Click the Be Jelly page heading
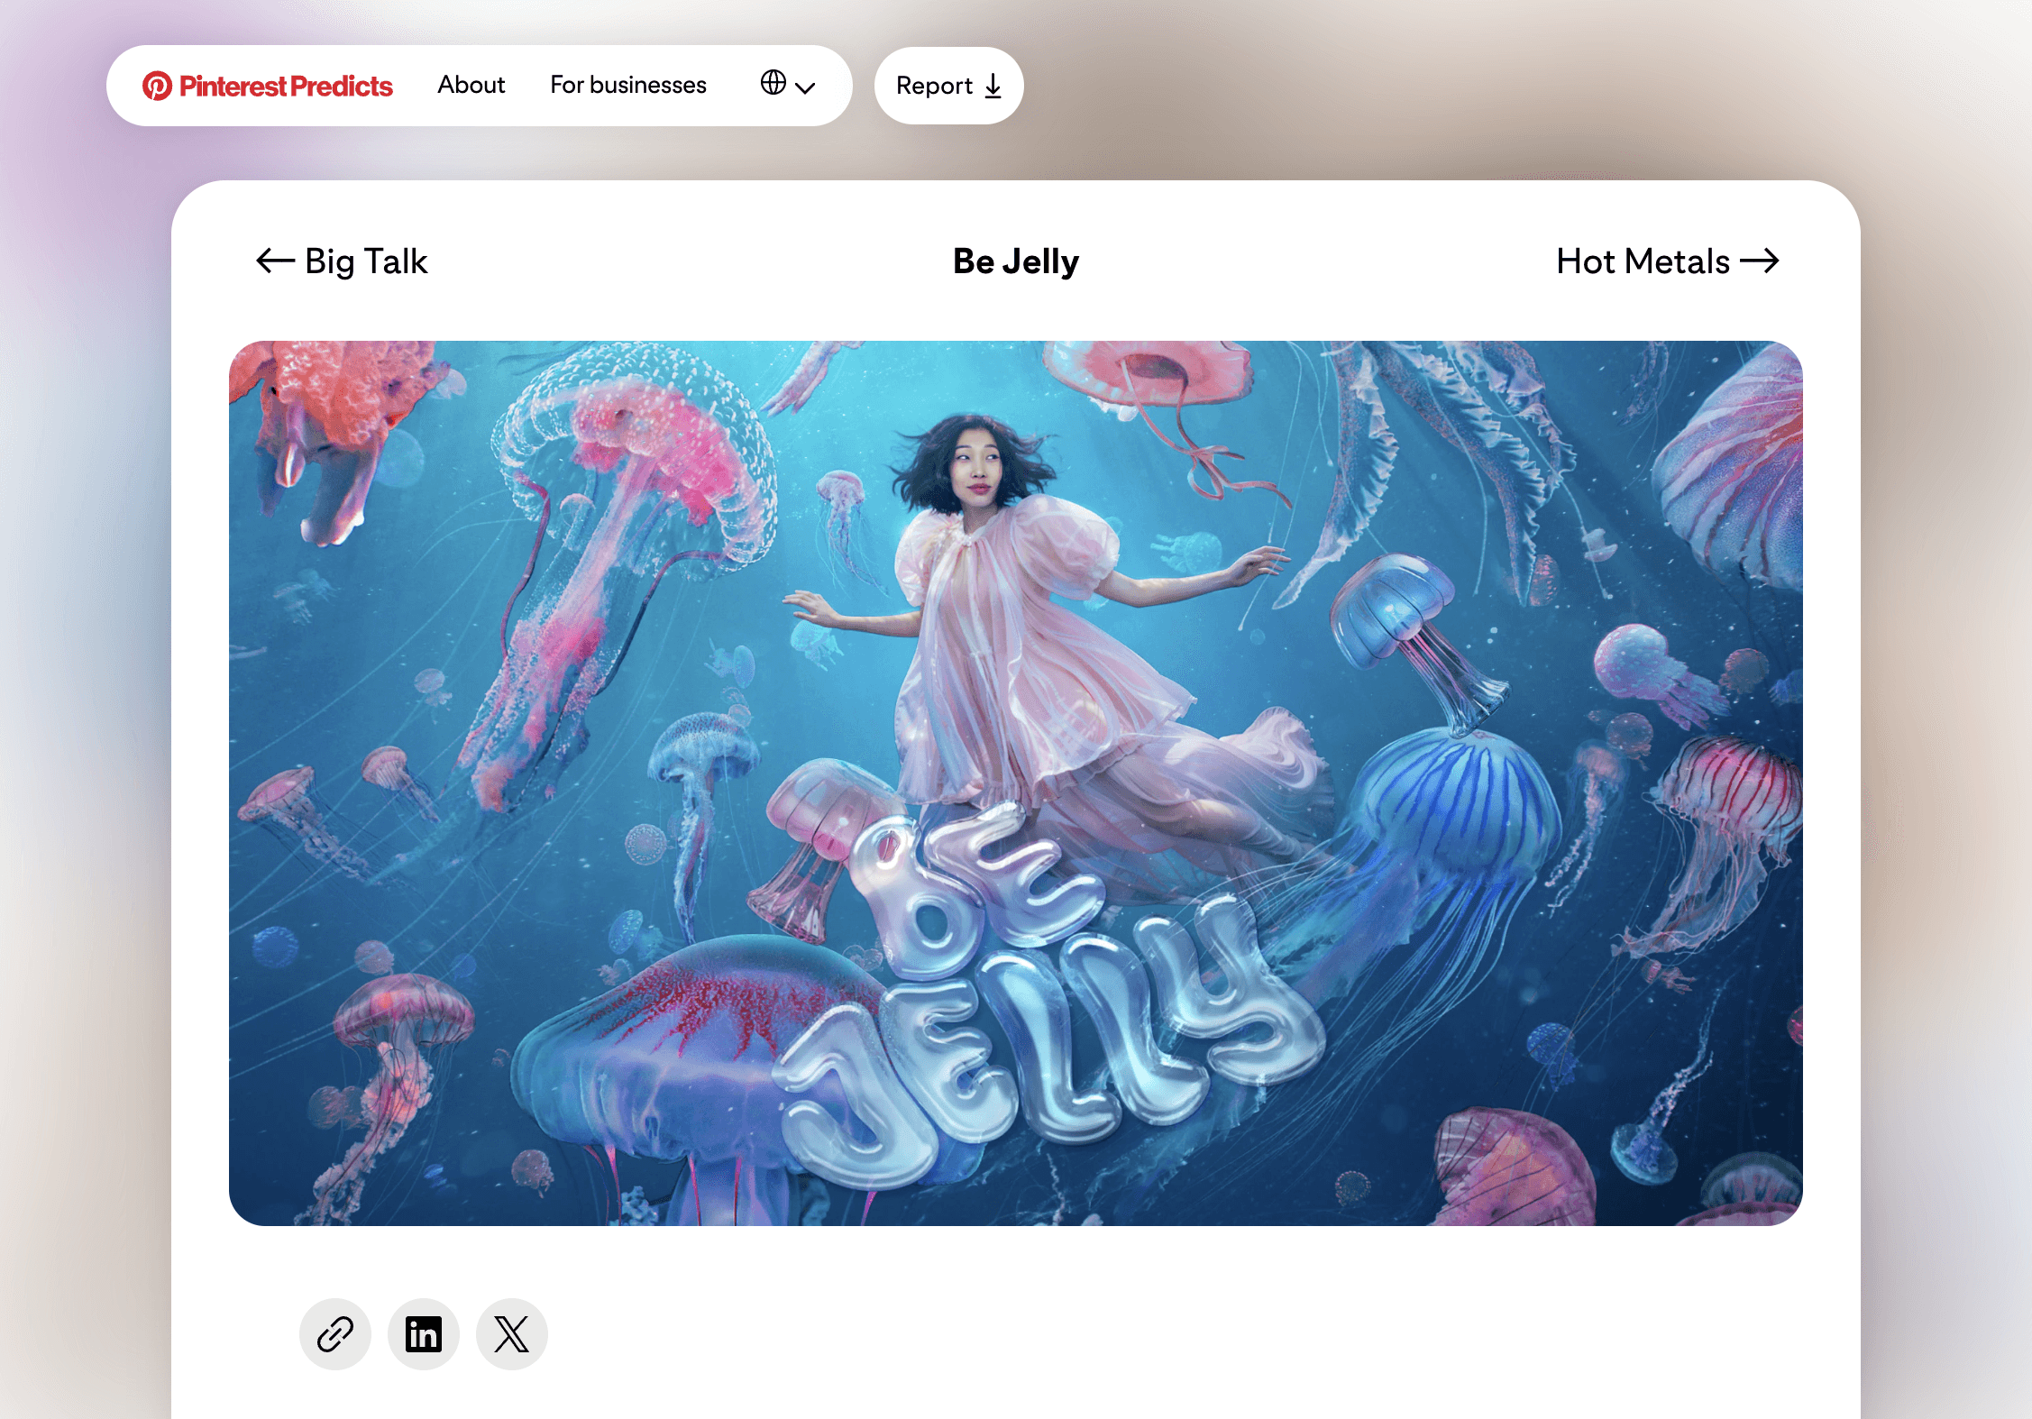 (x=1015, y=261)
